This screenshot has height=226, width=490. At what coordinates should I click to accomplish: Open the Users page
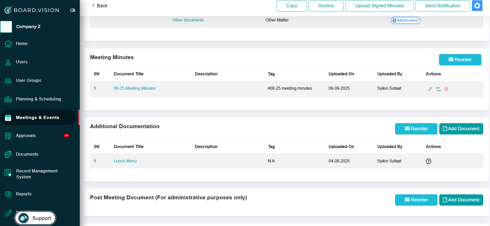click(22, 62)
